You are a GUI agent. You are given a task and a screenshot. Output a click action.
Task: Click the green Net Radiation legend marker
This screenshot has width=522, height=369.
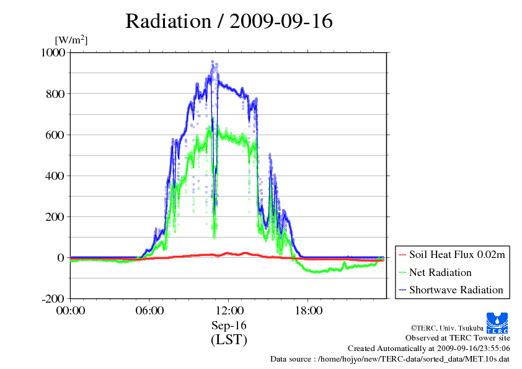click(402, 273)
